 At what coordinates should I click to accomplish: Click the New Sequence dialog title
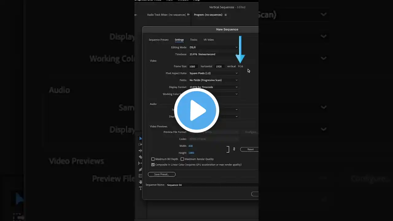[x=227, y=29]
